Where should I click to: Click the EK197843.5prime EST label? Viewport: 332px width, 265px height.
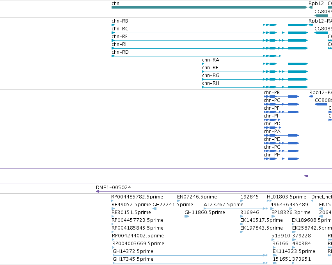click(x=261, y=228)
